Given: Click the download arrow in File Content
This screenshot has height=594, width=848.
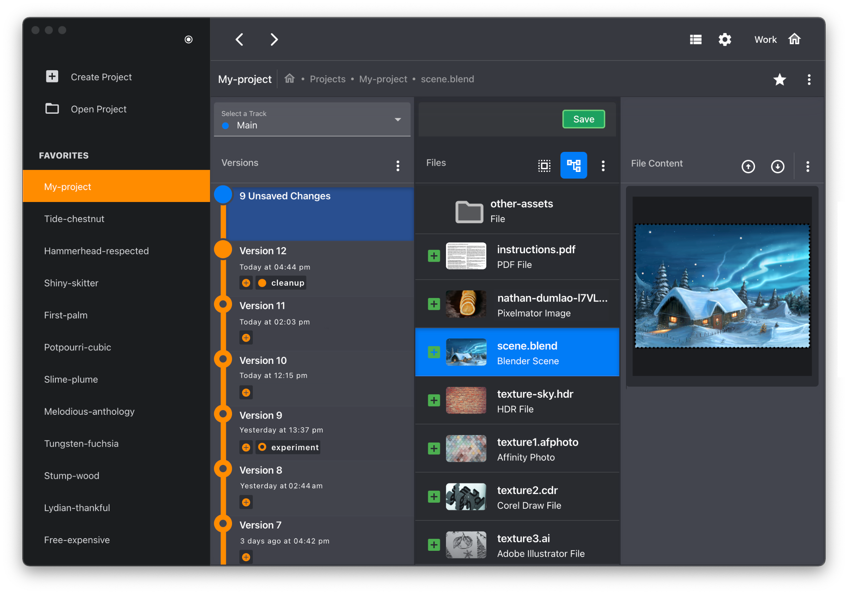Looking at the screenshot, I should pos(777,167).
